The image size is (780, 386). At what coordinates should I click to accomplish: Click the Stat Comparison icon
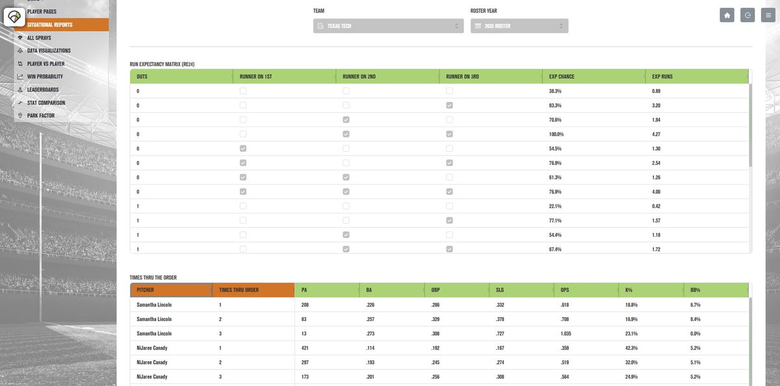[x=21, y=103]
